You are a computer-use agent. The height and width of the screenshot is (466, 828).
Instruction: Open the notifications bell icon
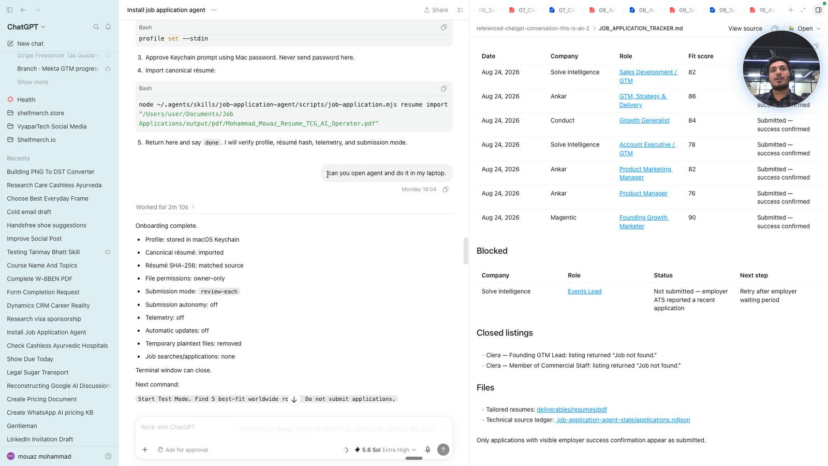[108, 27]
